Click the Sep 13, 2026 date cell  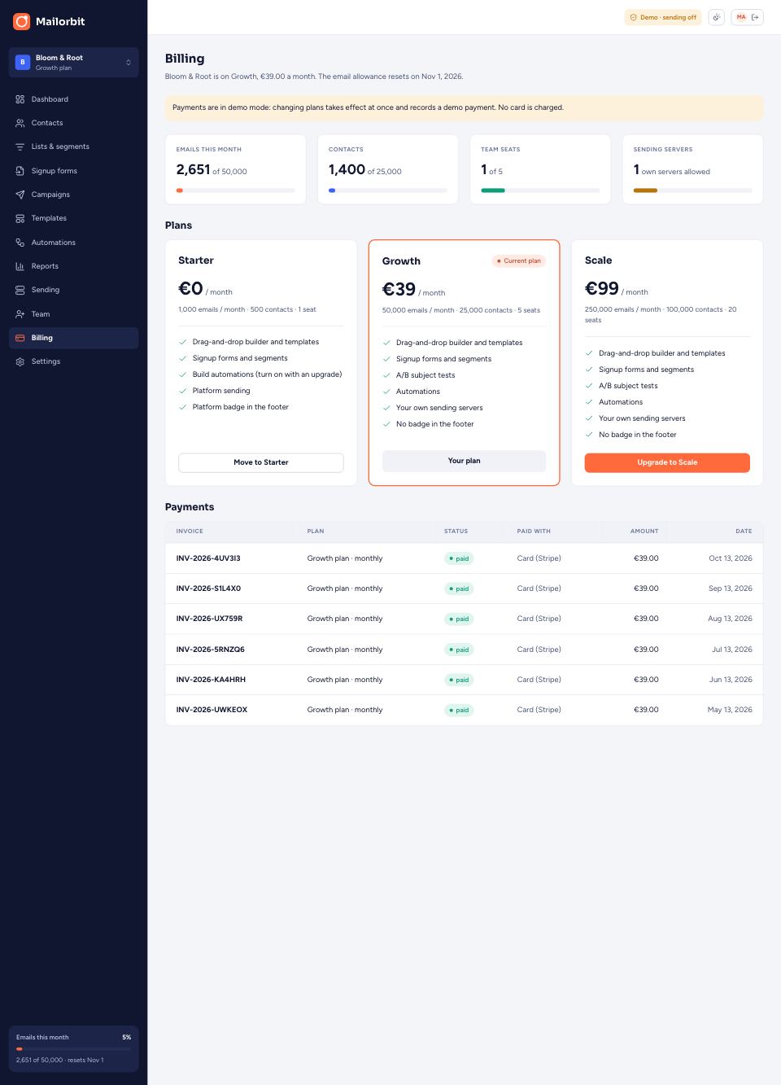tap(731, 588)
